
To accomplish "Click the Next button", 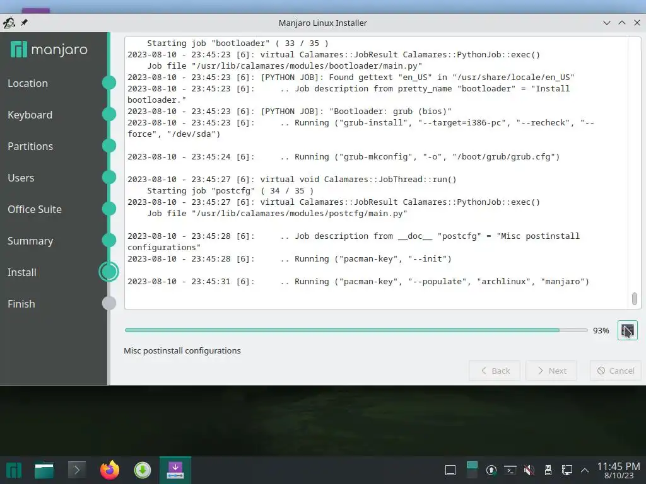I will tap(551, 371).
